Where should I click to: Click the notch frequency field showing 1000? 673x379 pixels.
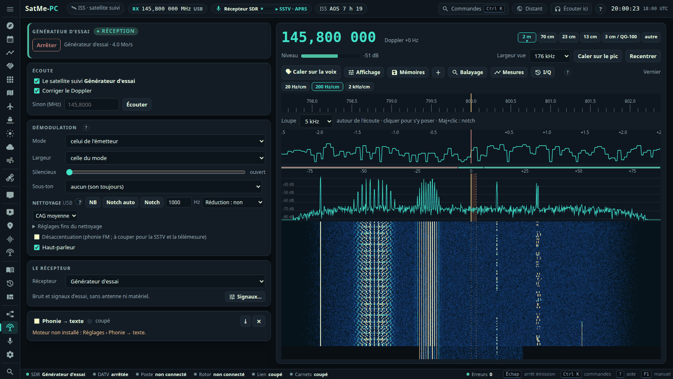tap(179, 202)
